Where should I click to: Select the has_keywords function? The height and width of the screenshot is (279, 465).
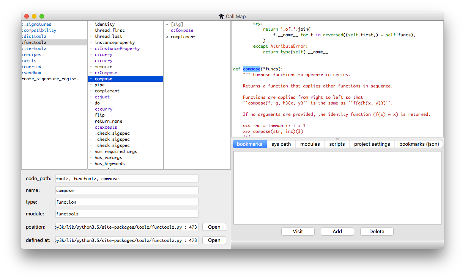coord(126,164)
